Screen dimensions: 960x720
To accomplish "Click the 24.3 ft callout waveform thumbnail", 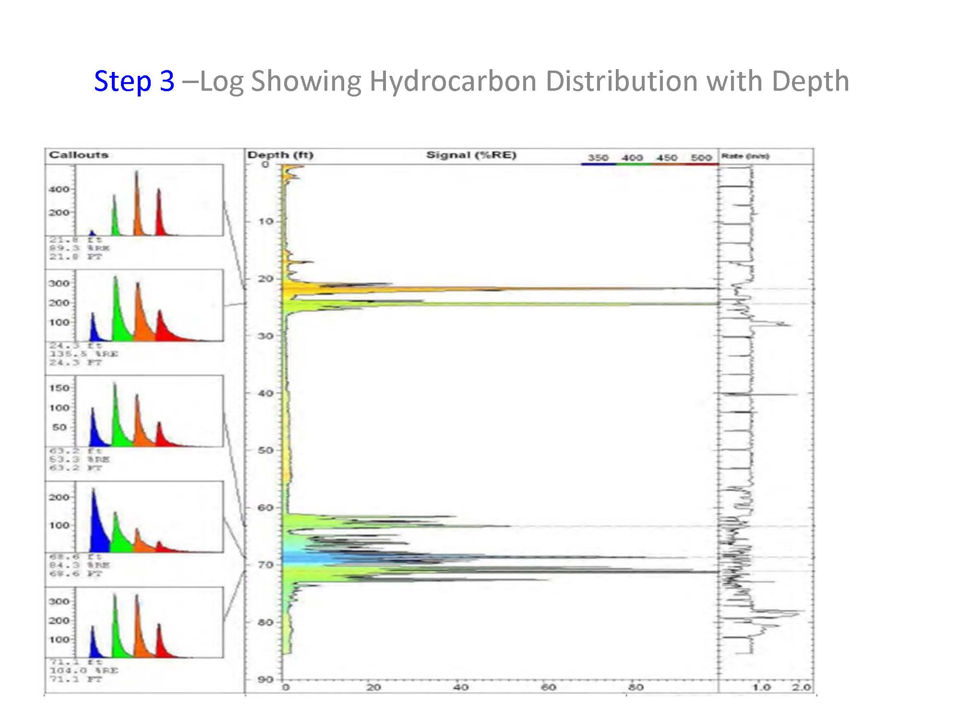I will click(149, 305).
